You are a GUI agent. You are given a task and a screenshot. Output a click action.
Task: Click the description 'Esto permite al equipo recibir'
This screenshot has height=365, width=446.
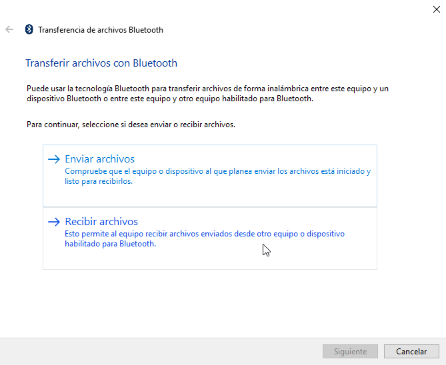click(205, 238)
